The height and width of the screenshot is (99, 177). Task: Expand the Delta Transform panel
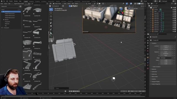pos(157,67)
